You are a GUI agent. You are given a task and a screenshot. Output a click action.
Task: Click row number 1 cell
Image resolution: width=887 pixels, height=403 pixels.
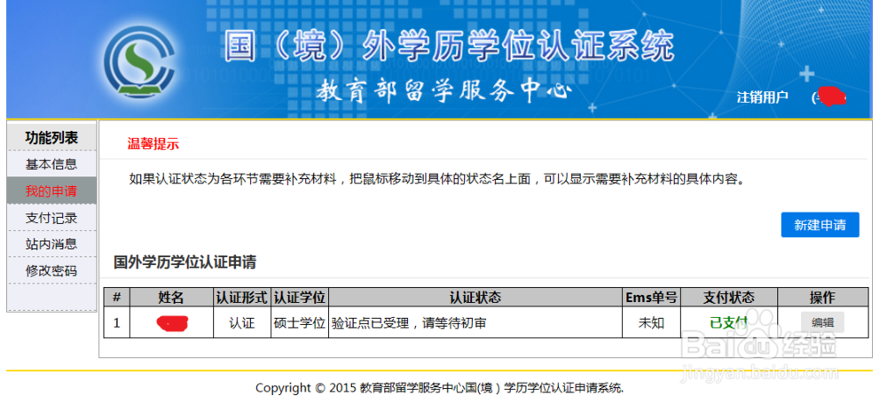point(116,323)
